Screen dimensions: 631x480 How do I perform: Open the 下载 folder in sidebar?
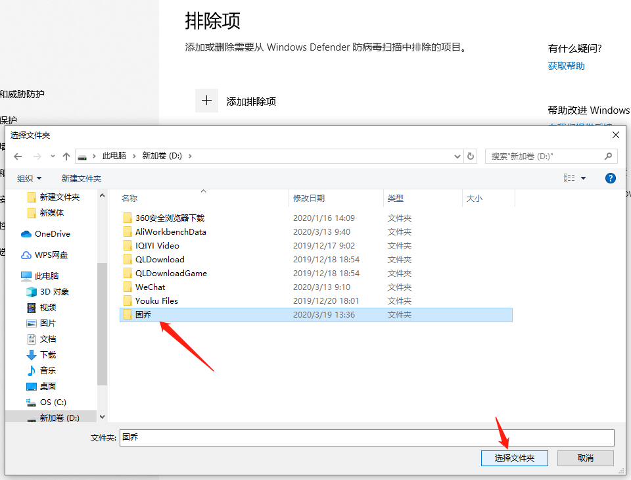(47, 355)
